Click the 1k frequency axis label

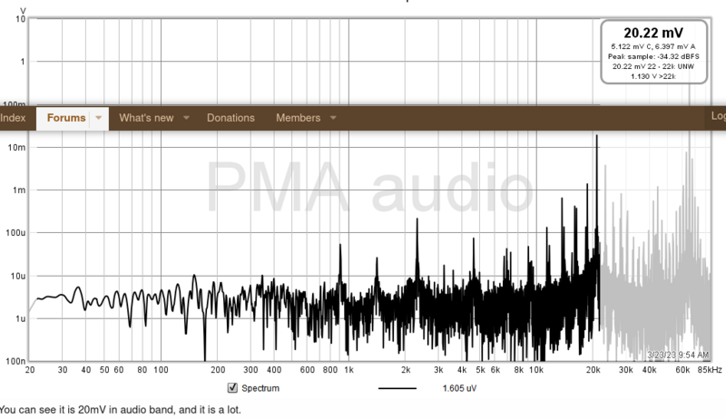[348, 370]
